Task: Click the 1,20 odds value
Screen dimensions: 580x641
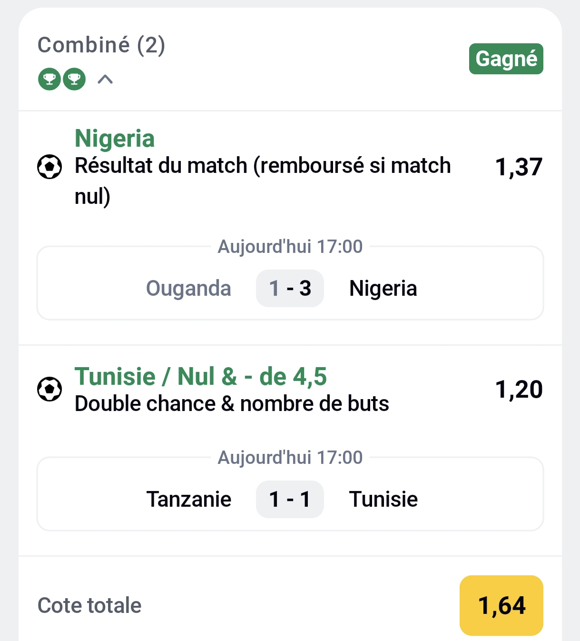Action: tap(519, 390)
